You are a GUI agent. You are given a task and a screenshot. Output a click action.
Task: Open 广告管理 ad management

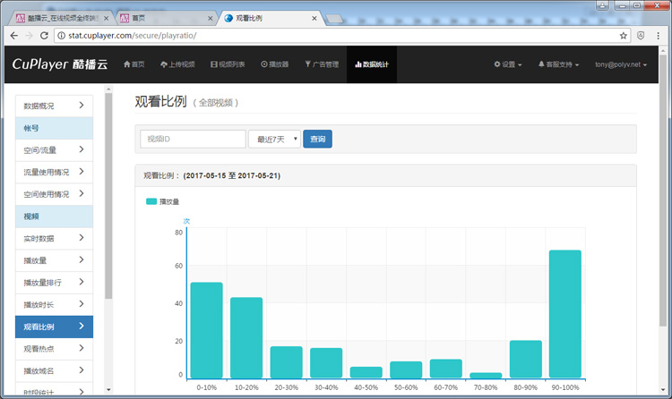pos(322,64)
